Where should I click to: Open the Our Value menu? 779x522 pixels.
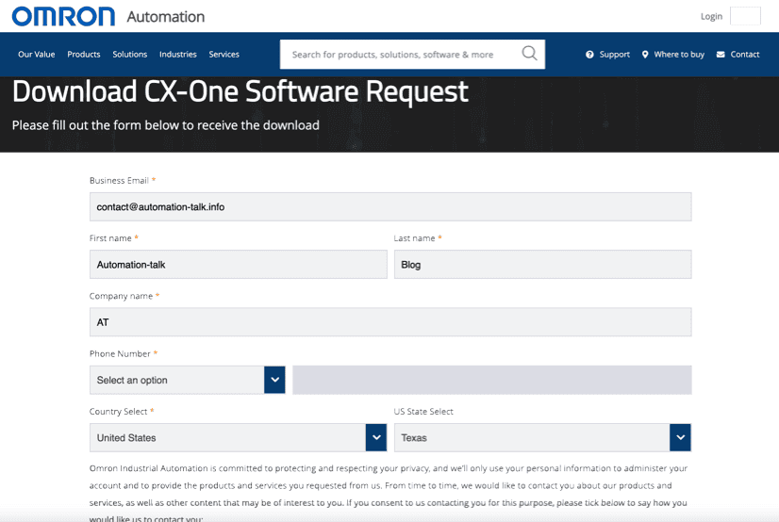[36, 54]
